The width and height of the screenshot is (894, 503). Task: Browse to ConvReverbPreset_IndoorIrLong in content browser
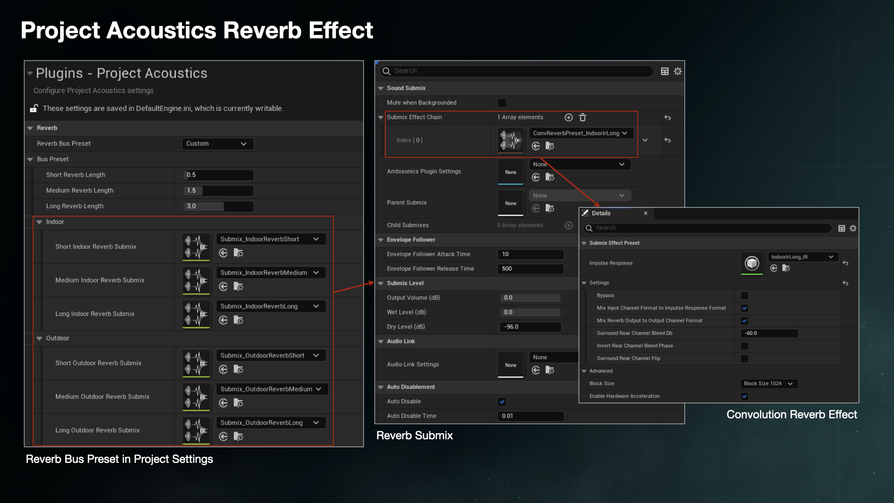550,146
